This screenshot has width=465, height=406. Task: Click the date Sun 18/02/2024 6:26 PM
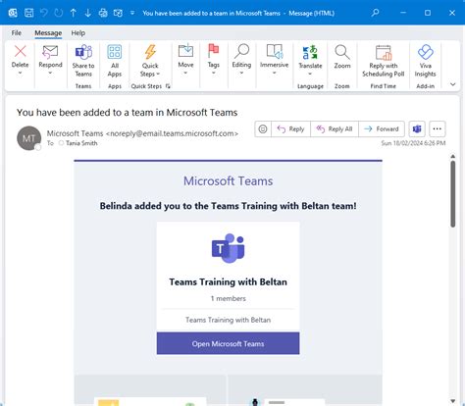click(413, 143)
